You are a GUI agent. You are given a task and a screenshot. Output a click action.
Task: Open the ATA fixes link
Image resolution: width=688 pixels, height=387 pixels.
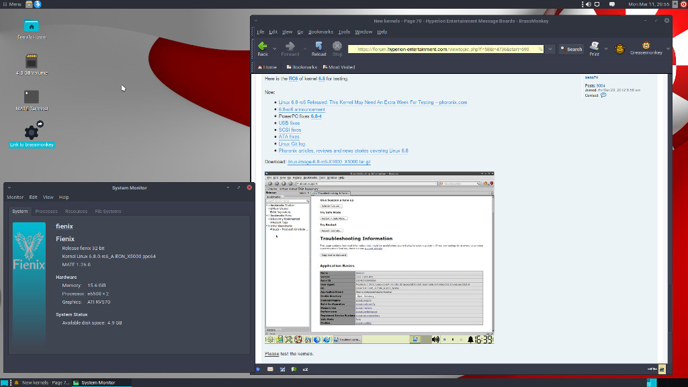pos(289,137)
